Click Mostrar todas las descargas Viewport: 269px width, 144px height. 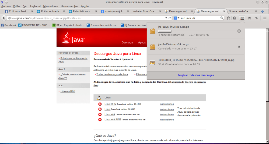pyautogui.click(x=196, y=75)
